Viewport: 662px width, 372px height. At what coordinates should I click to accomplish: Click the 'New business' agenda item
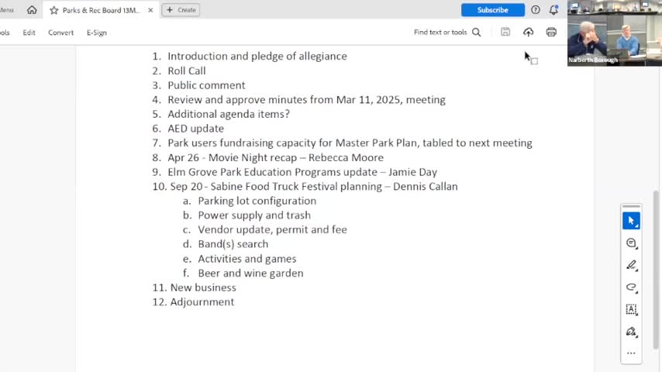[203, 287]
